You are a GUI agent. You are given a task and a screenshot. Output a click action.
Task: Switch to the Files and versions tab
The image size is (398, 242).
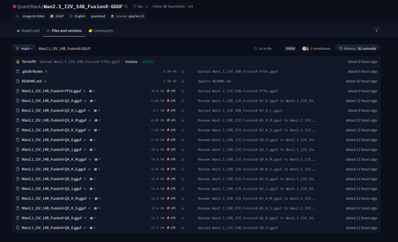point(64,31)
